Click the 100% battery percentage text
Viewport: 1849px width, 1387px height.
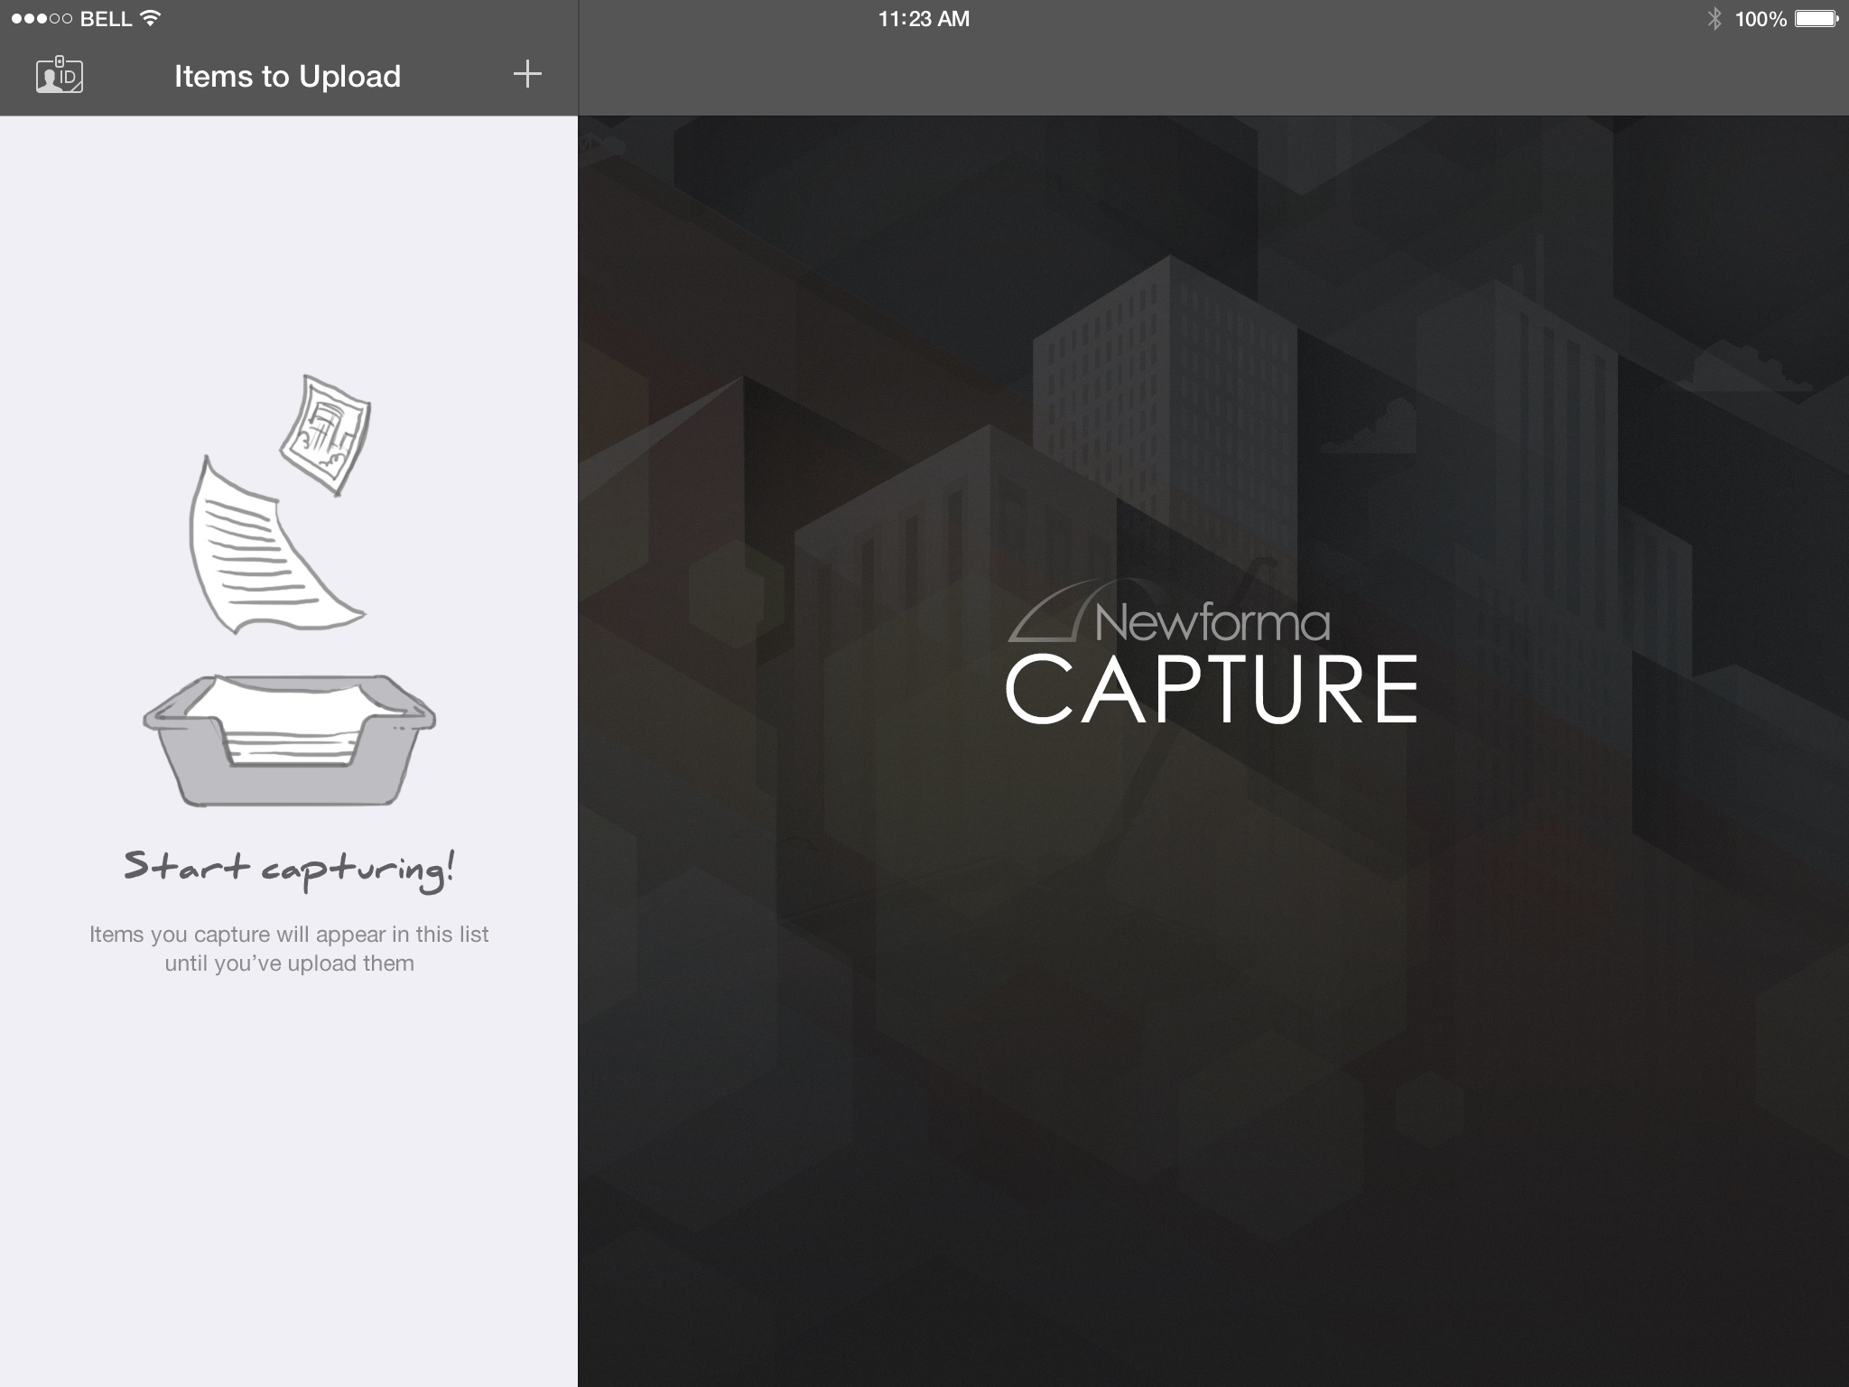[x=1760, y=19]
